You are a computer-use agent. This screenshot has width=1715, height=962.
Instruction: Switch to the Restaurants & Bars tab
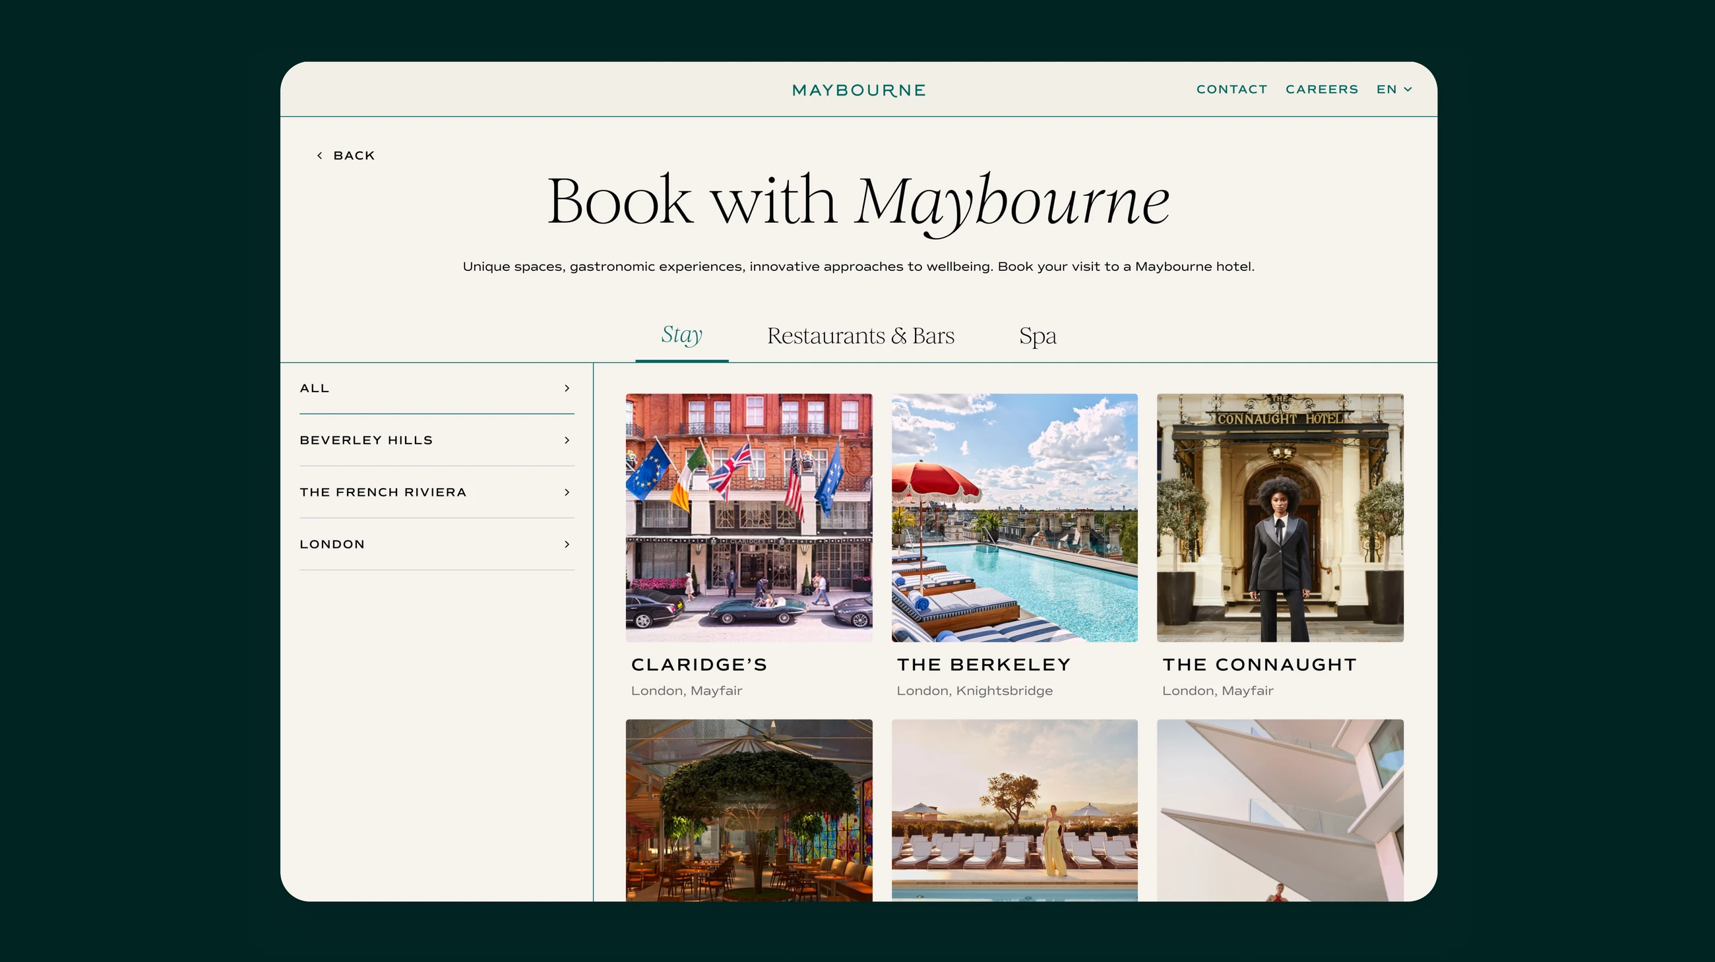[x=860, y=336]
